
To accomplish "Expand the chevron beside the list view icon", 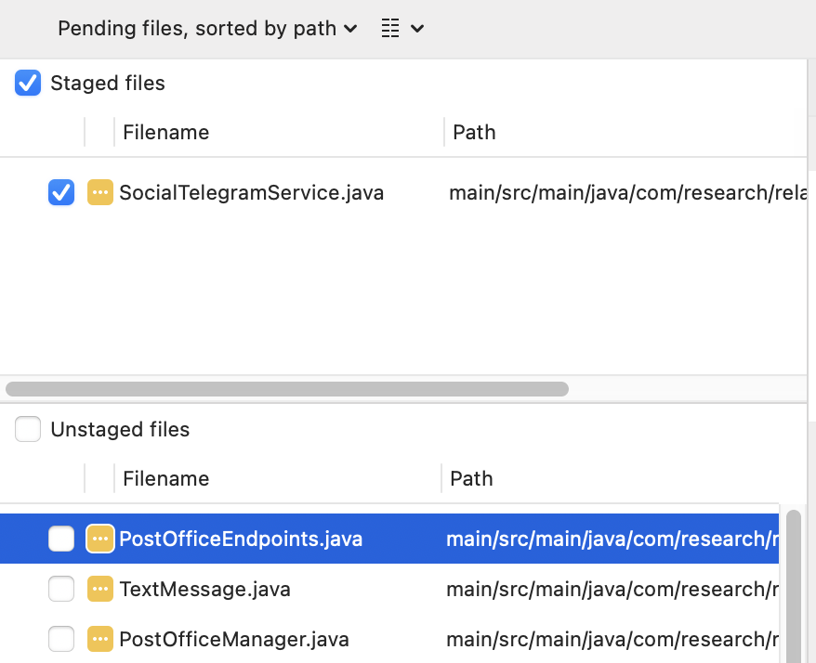I will [x=417, y=29].
